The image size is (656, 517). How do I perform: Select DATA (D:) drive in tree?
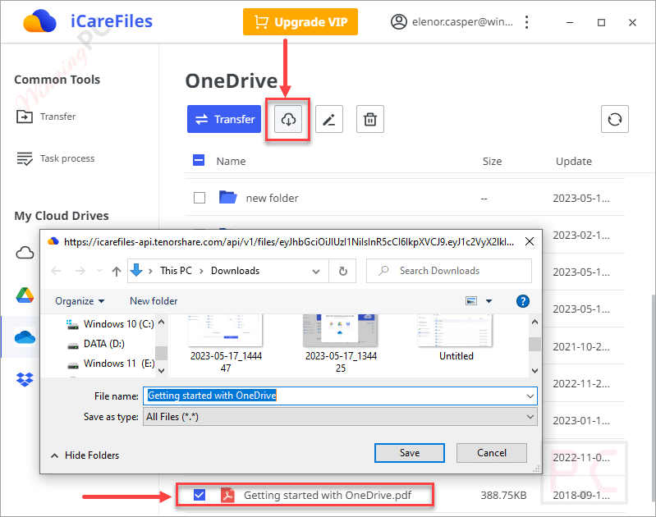coord(96,344)
